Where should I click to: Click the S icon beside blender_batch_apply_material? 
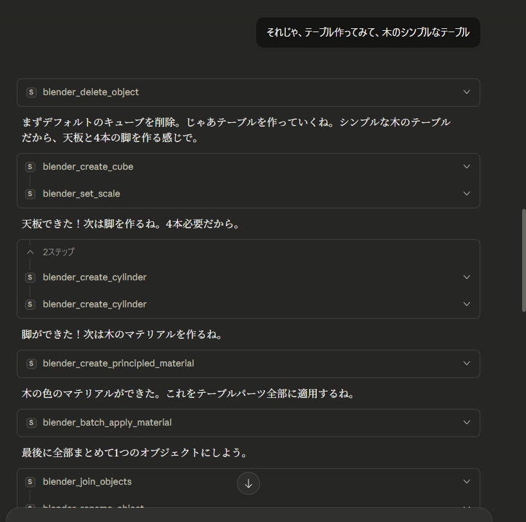pyautogui.click(x=32, y=422)
